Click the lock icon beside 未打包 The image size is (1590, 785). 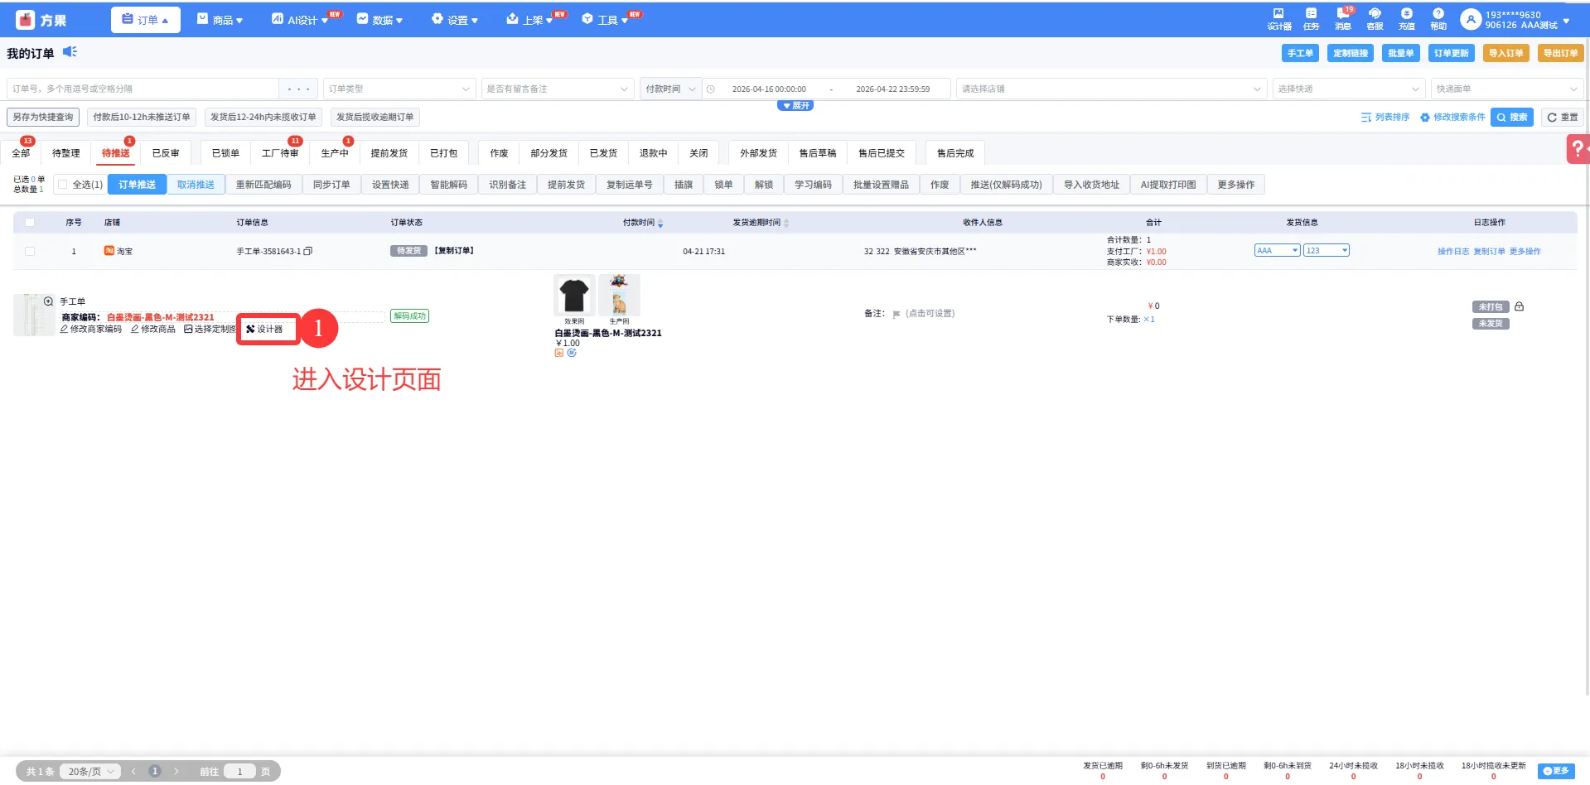1519,306
